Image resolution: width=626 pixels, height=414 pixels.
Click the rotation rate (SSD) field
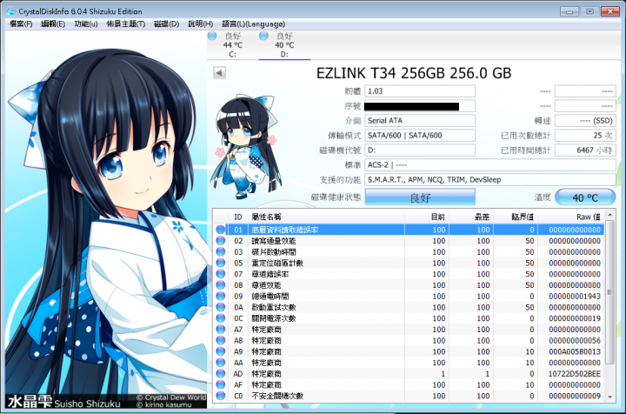click(585, 121)
